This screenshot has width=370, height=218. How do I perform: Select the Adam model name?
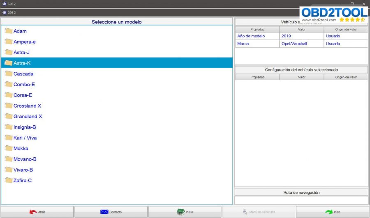coord(20,31)
